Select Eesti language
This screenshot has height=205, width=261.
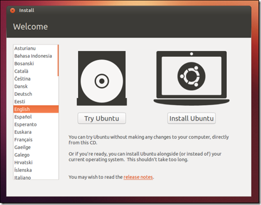(36, 101)
